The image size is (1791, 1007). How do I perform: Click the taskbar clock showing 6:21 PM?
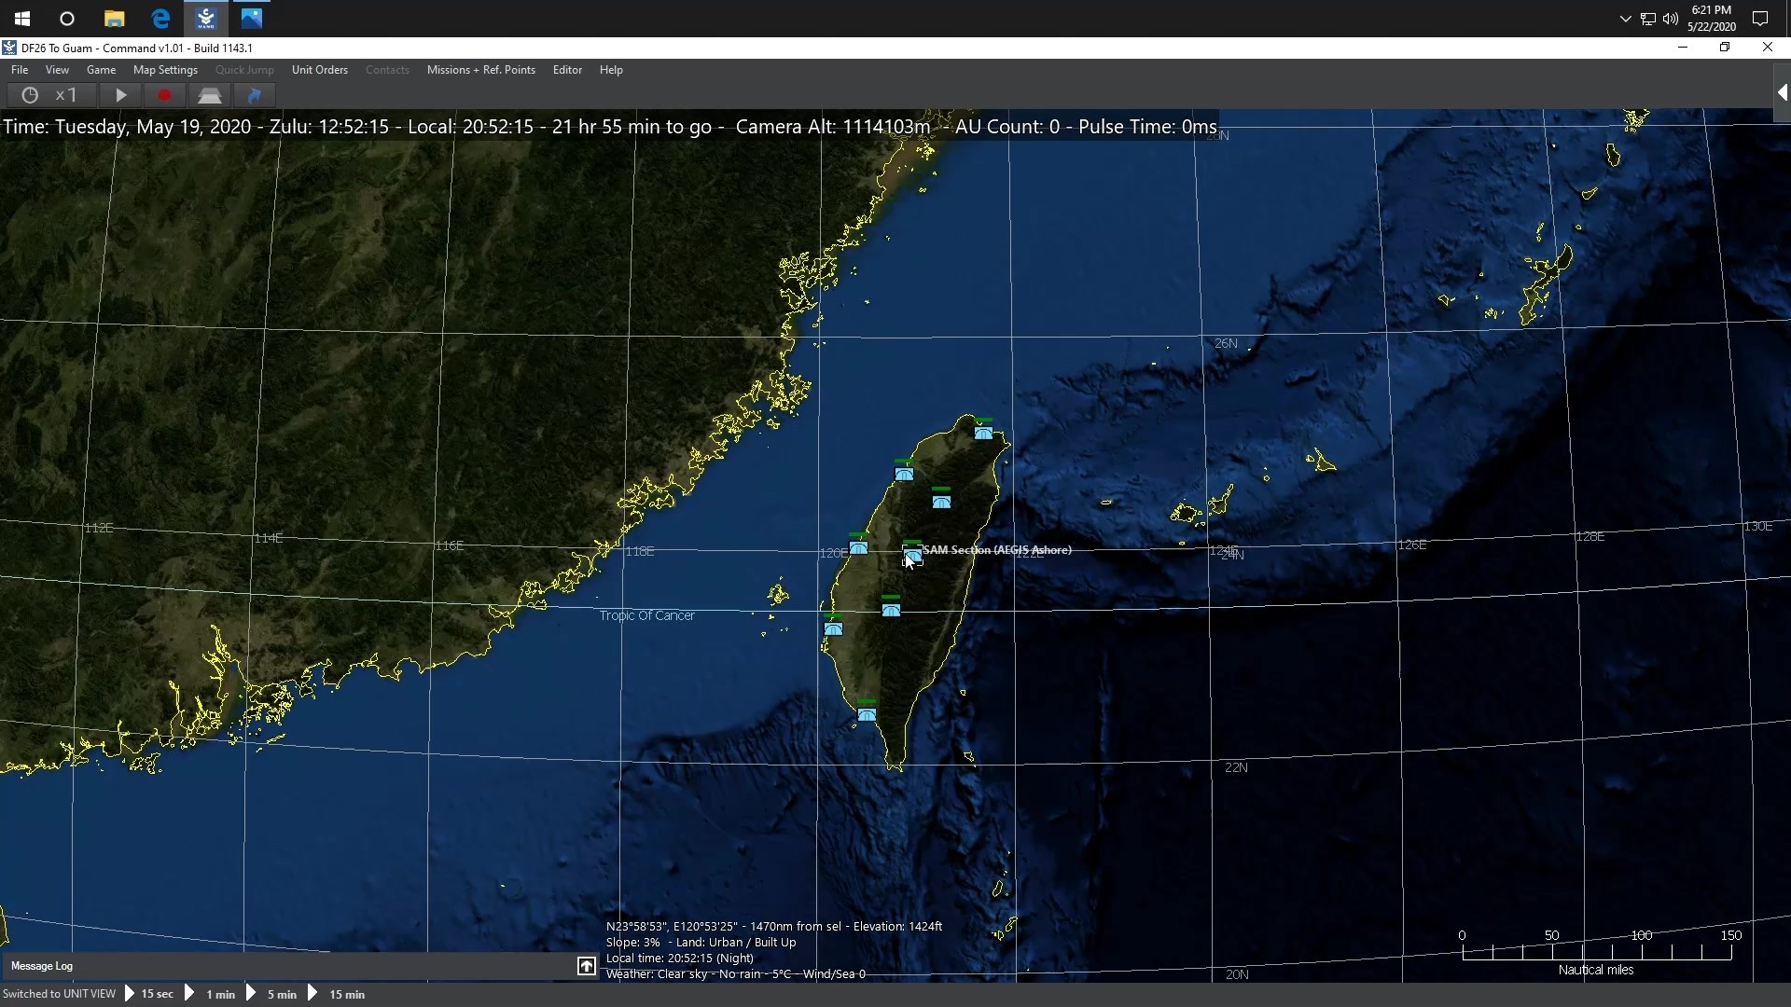1711,19
